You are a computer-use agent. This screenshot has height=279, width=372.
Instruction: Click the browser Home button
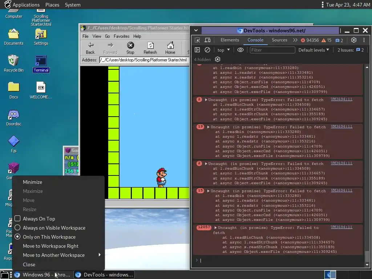pyautogui.click(x=170, y=48)
